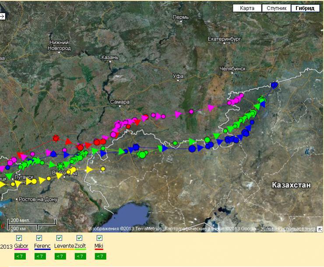Open the Miki bird link

pos(99,246)
